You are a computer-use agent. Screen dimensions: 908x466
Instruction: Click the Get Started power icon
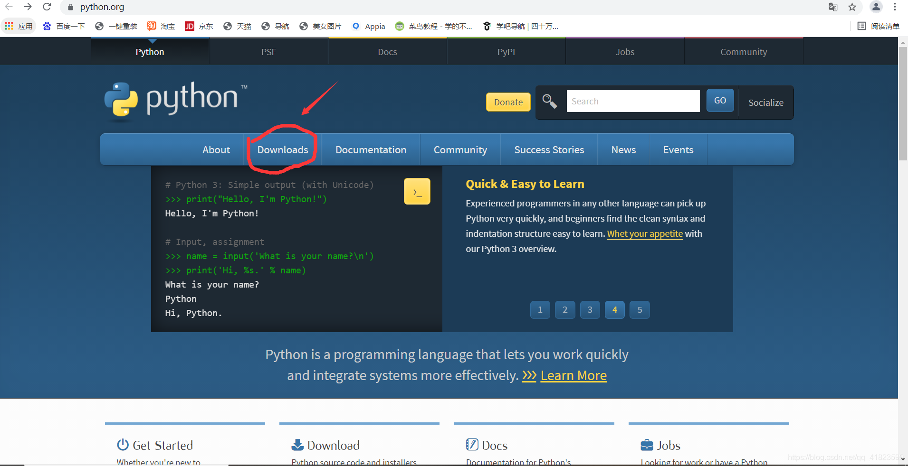[x=123, y=445]
